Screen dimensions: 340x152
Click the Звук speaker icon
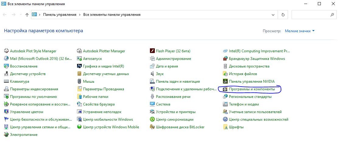pos(152,74)
